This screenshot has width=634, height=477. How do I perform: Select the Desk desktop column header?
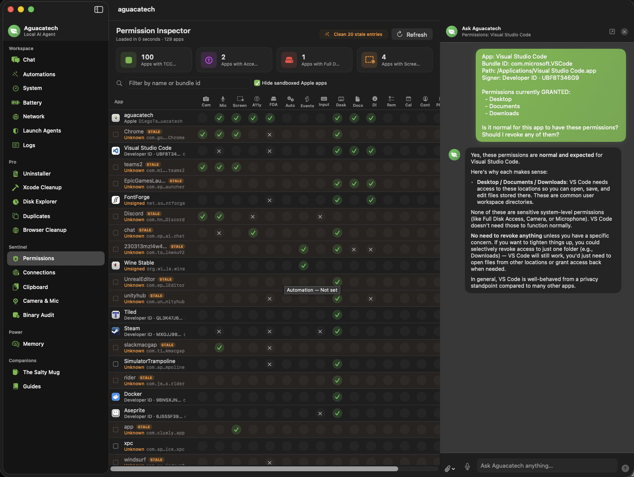tap(341, 102)
